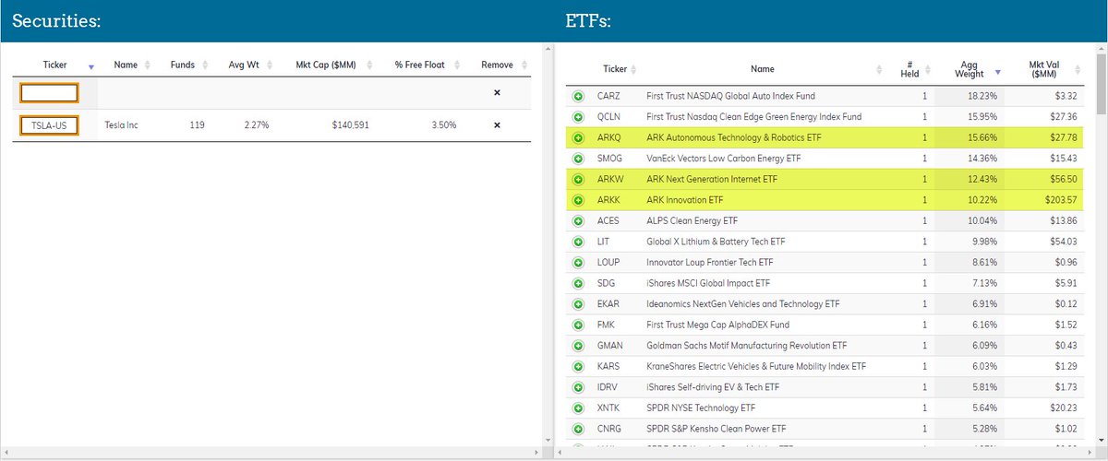Add the CARZ ETF with green plus
The width and height of the screenshot is (1108, 461).
pos(578,96)
